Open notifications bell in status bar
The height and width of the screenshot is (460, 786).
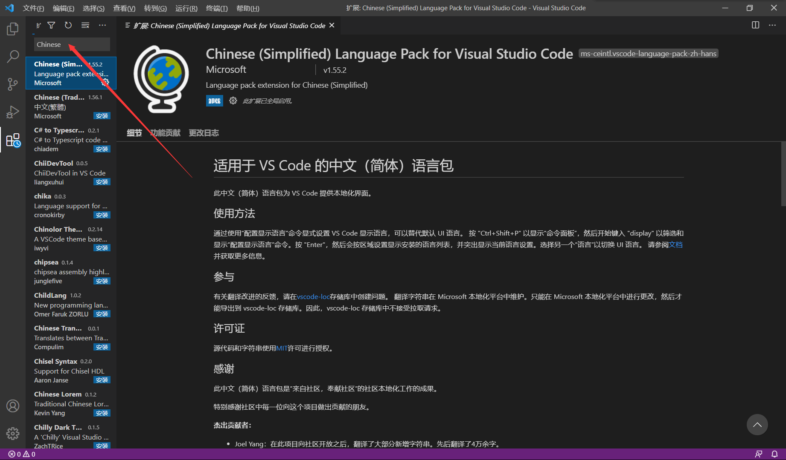tap(774, 454)
